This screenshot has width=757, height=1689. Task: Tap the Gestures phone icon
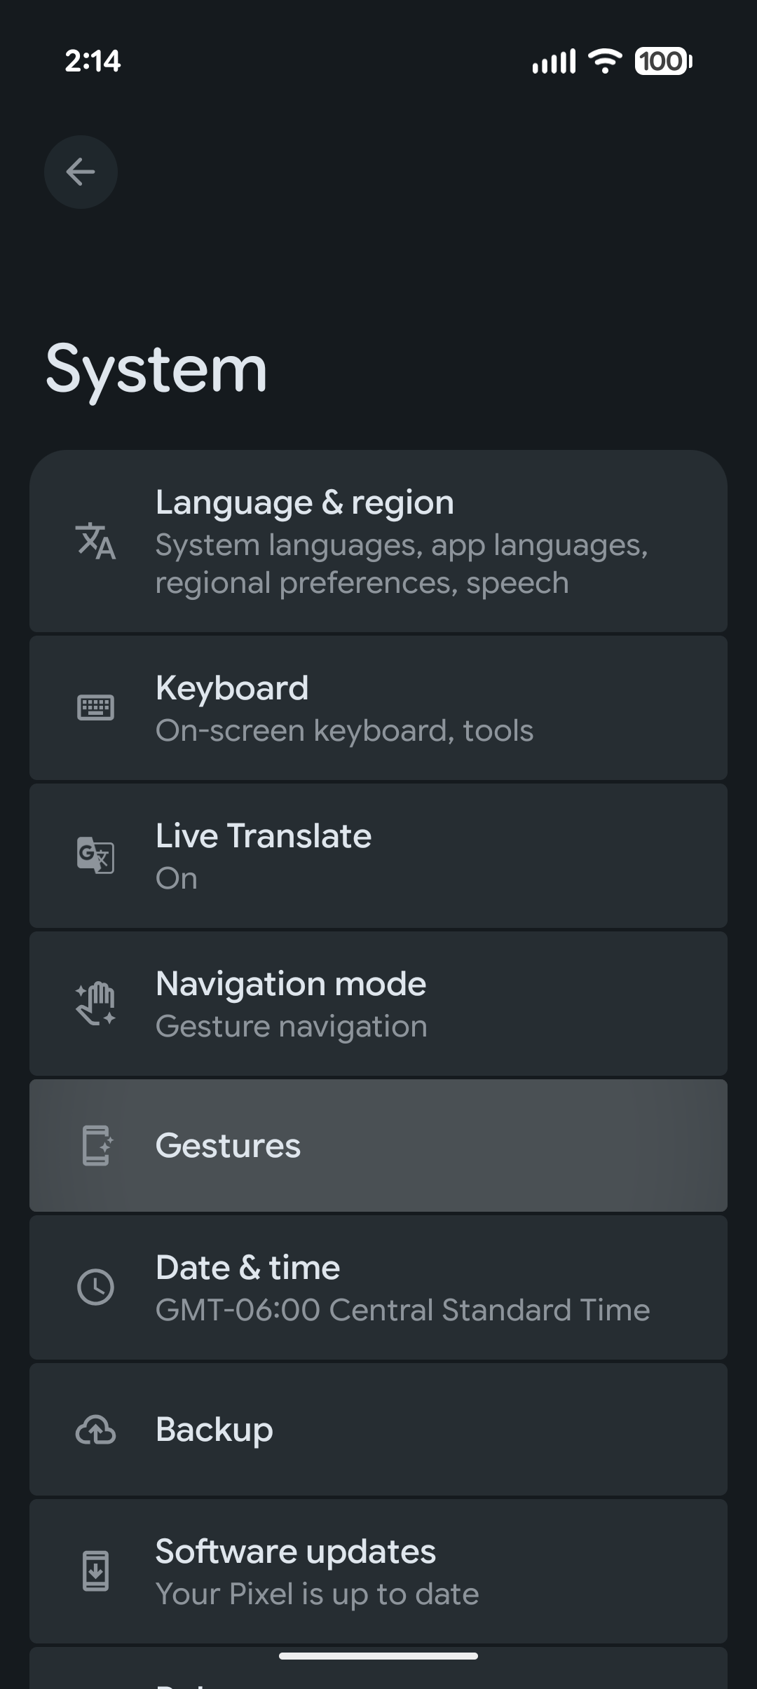(96, 1145)
